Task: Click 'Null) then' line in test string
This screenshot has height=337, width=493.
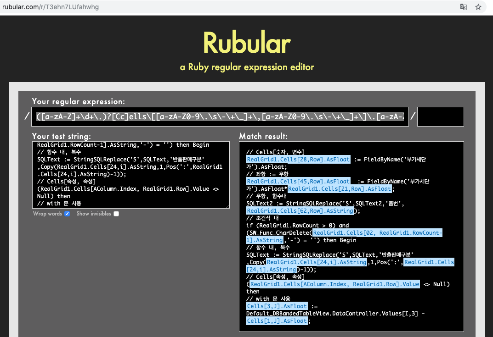Action: 53,196
